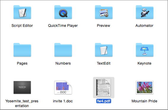This screenshot has height=110, width=168.
Task: Click the "Preview" folder name
Action: click(x=103, y=26)
